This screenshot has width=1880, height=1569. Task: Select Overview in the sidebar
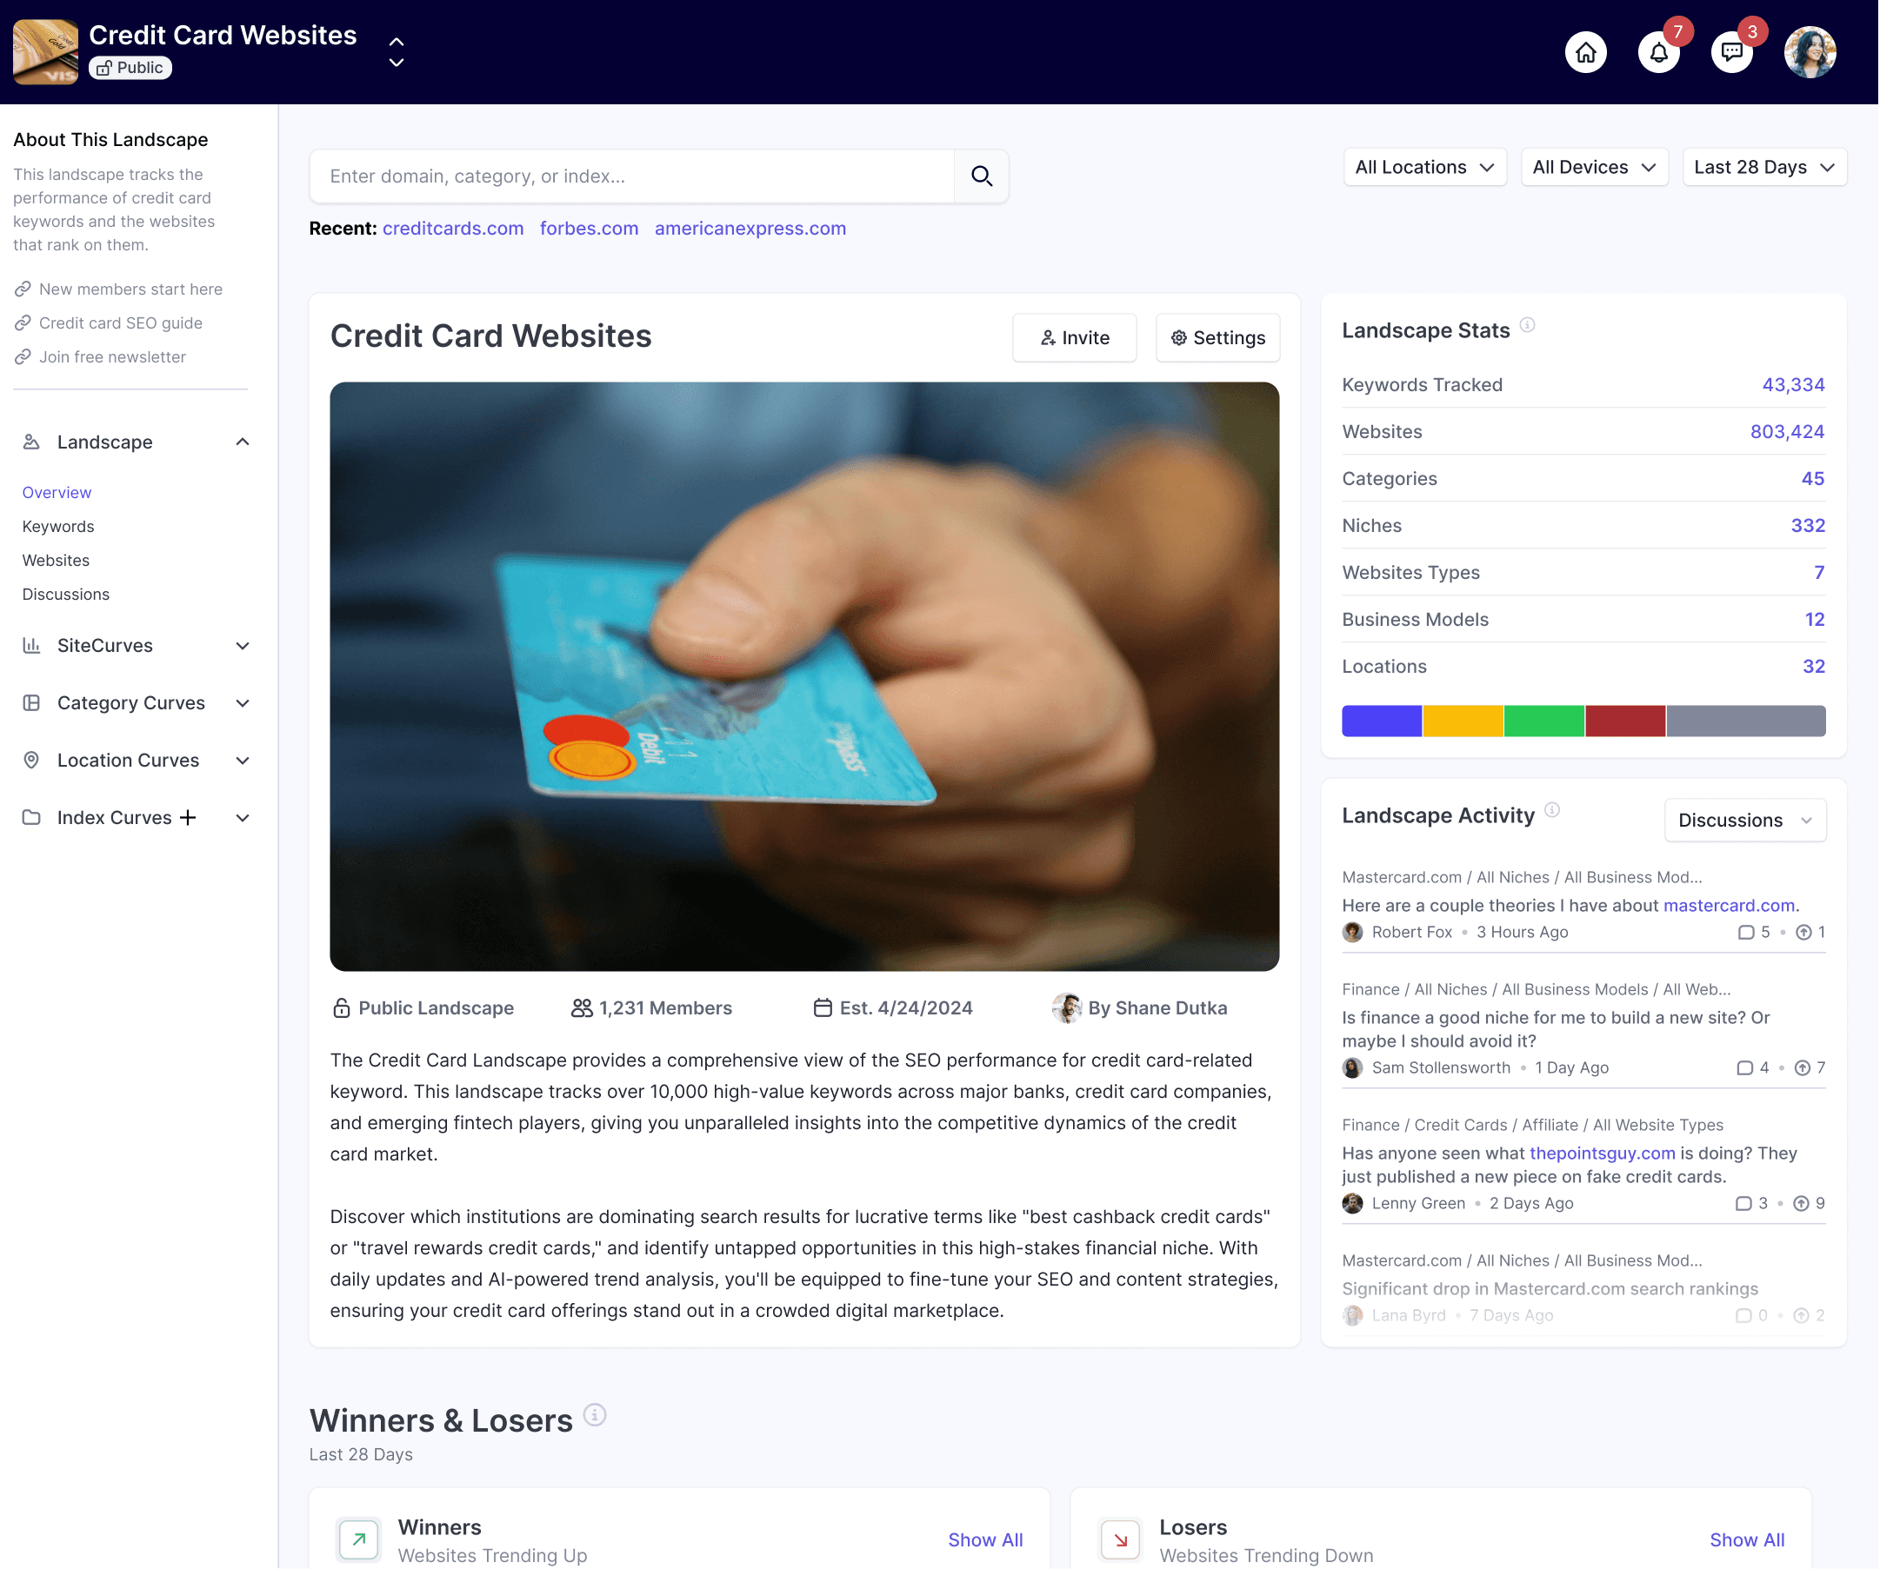coord(57,493)
